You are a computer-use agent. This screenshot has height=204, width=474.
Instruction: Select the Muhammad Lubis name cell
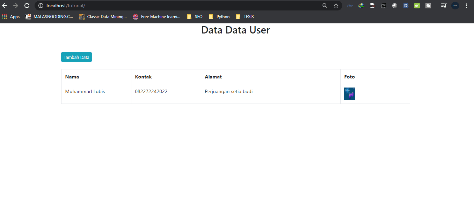click(x=96, y=94)
